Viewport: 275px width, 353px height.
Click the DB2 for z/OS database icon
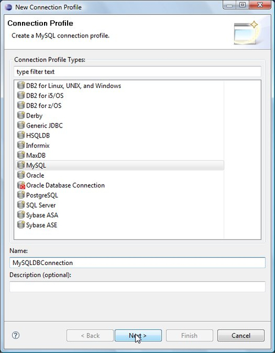(21, 106)
